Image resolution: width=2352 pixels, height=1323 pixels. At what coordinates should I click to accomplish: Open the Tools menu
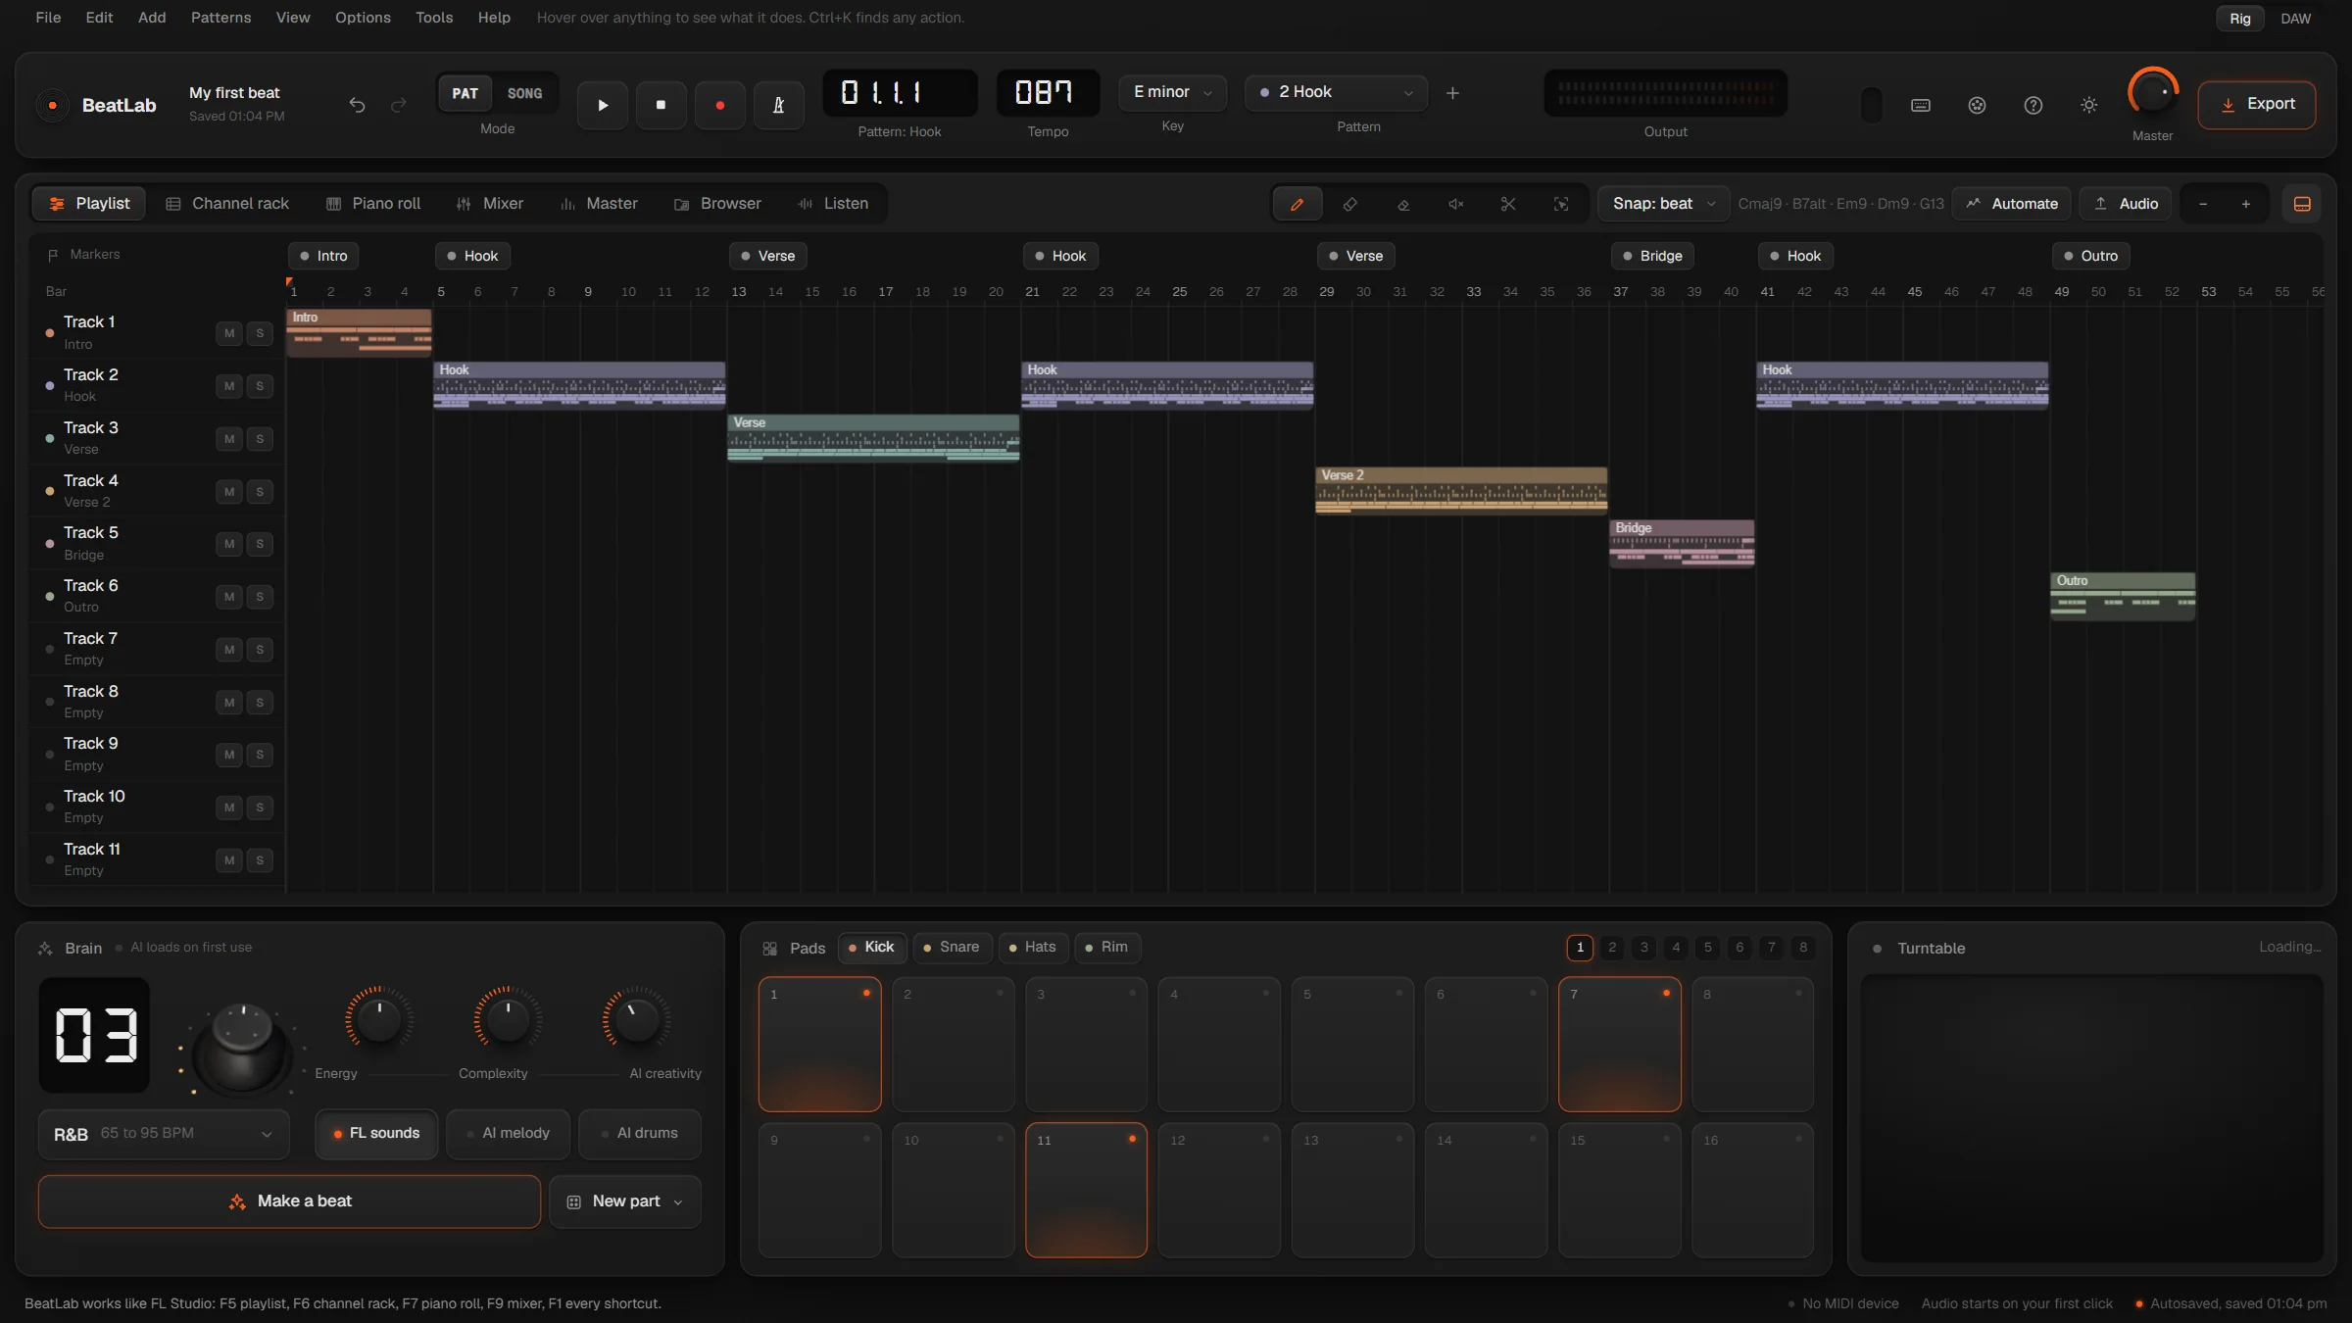(x=434, y=18)
